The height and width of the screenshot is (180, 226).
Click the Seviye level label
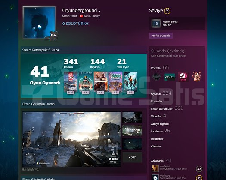156,10
